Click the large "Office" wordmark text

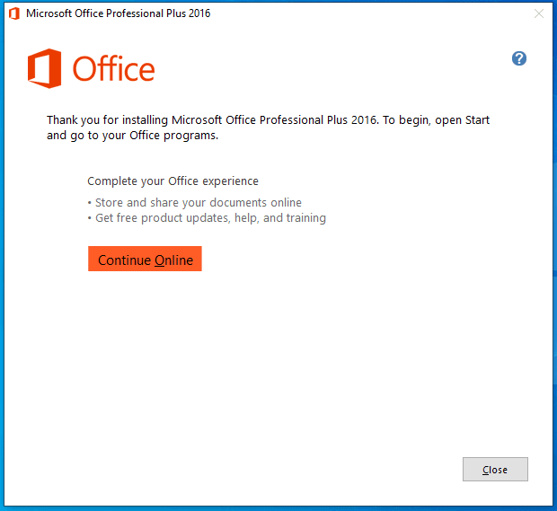pos(113,69)
